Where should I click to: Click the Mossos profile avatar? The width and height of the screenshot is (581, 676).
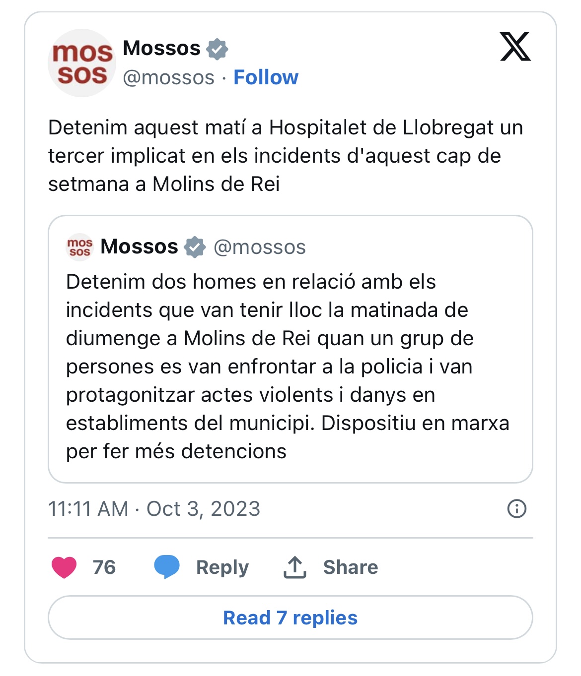81,63
